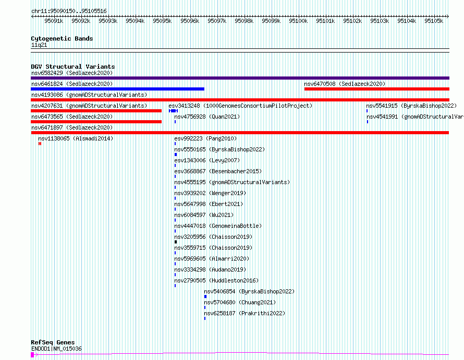Click the Cytogenetic Bands track title
This screenshot has width=464, height=360.
62,38
